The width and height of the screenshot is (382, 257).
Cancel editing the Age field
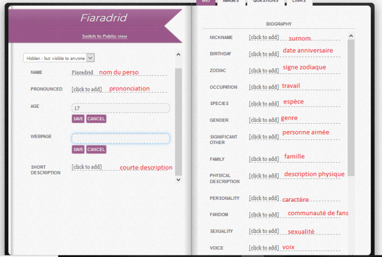pos(96,119)
